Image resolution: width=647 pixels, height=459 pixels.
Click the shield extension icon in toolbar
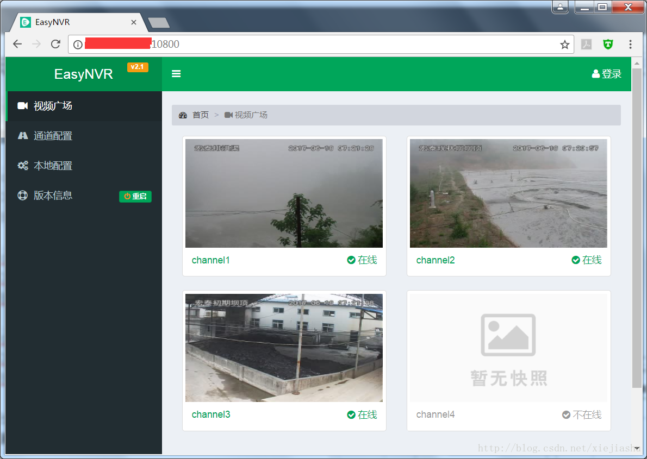point(607,44)
